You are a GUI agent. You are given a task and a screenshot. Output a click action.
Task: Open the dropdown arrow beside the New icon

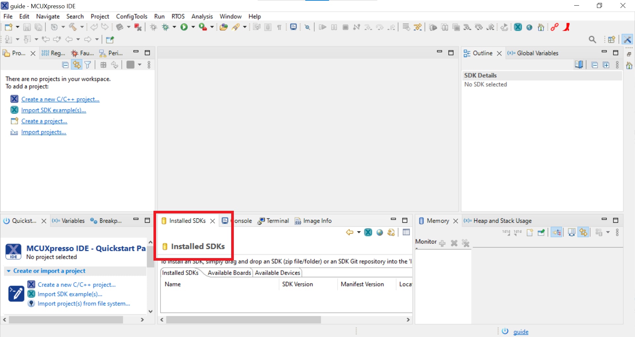(18, 27)
